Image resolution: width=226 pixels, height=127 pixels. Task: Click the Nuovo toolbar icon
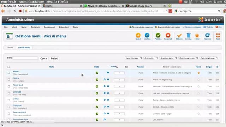(138, 35)
